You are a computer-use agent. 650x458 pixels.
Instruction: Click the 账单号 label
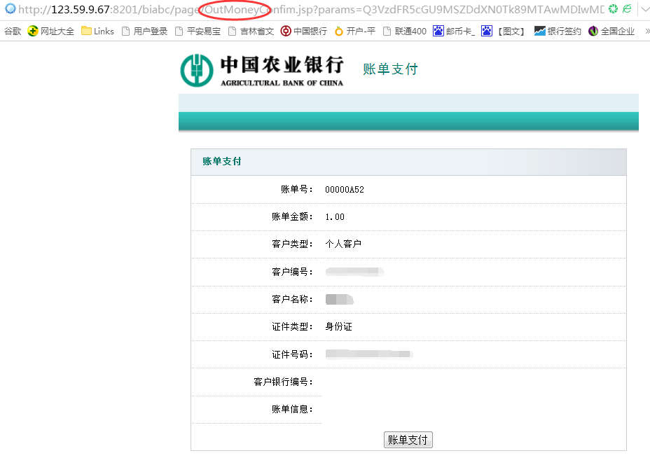(x=296, y=189)
